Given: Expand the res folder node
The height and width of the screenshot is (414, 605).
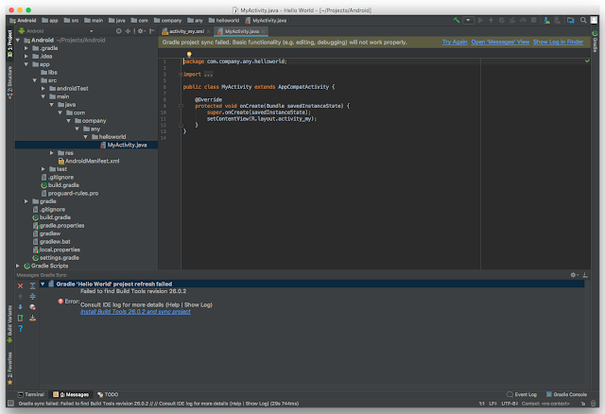Looking at the screenshot, I should click(x=52, y=153).
